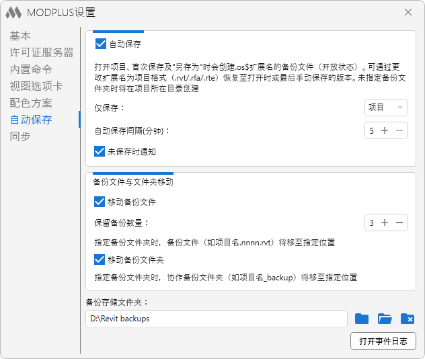
Task: Click the 自动保存间隔(分钟) label
Action: tap(132, 131)
